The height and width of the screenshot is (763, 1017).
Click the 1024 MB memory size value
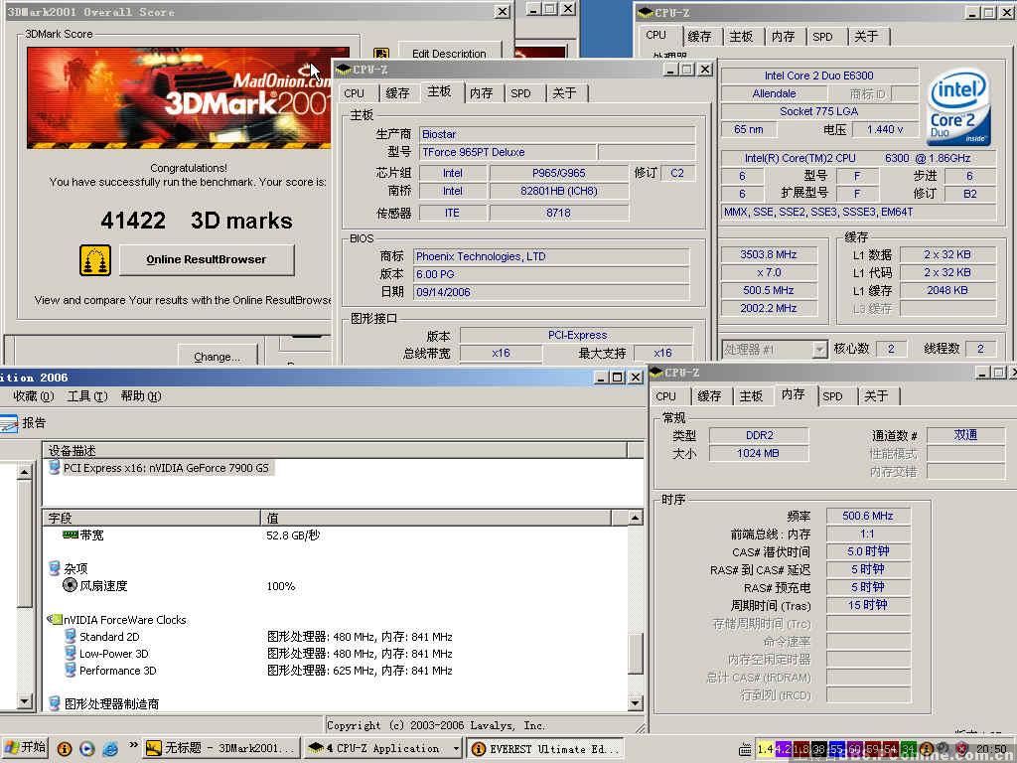click(758, 453)
